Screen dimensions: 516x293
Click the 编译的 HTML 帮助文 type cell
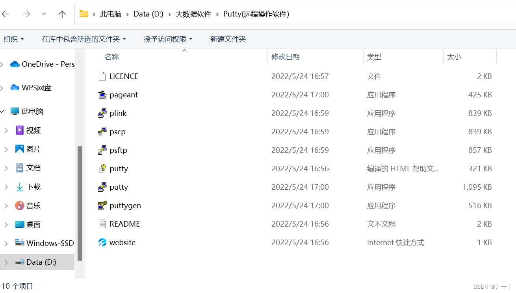coord(403,168)
